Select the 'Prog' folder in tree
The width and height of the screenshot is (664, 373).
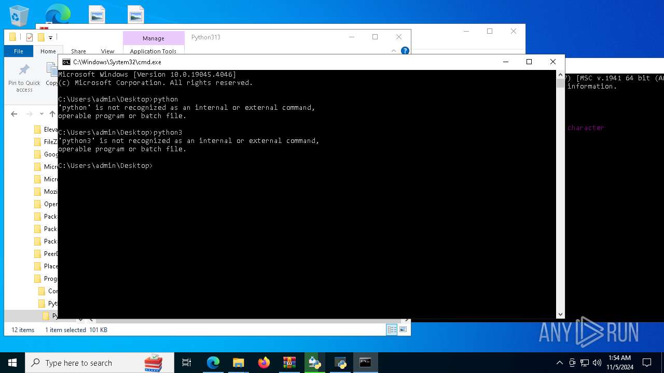(47, 279)
